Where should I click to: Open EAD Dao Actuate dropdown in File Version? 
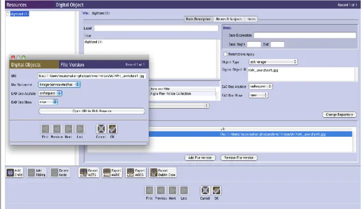click(50, 93)
